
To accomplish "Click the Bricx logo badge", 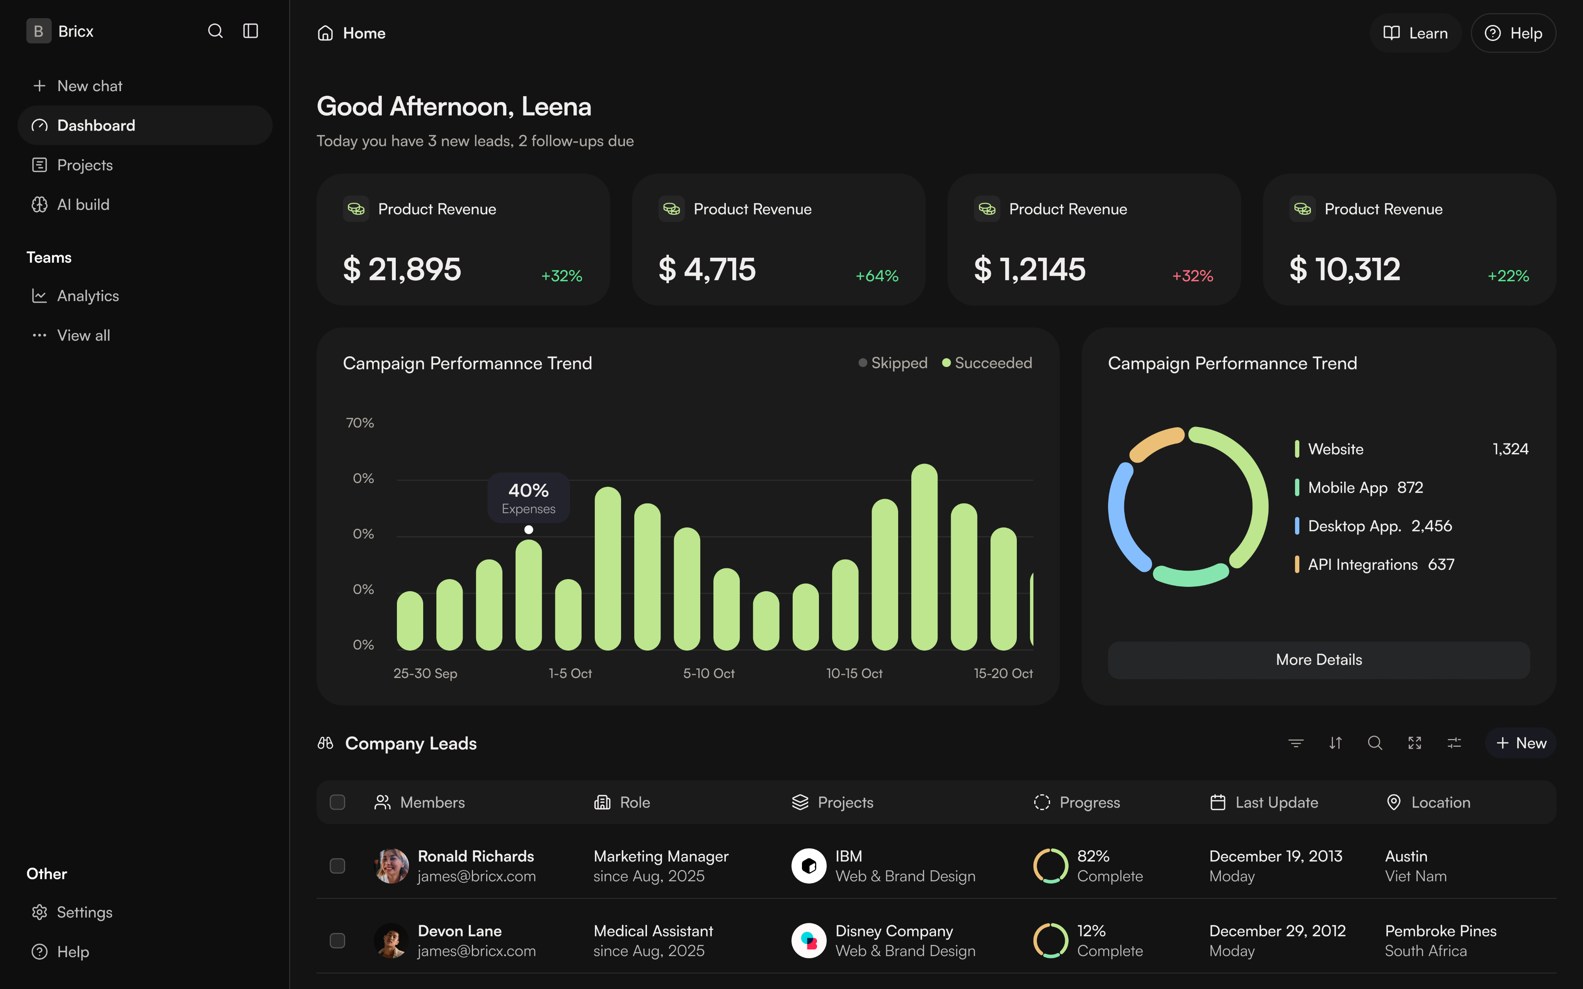I will (39, 31).
